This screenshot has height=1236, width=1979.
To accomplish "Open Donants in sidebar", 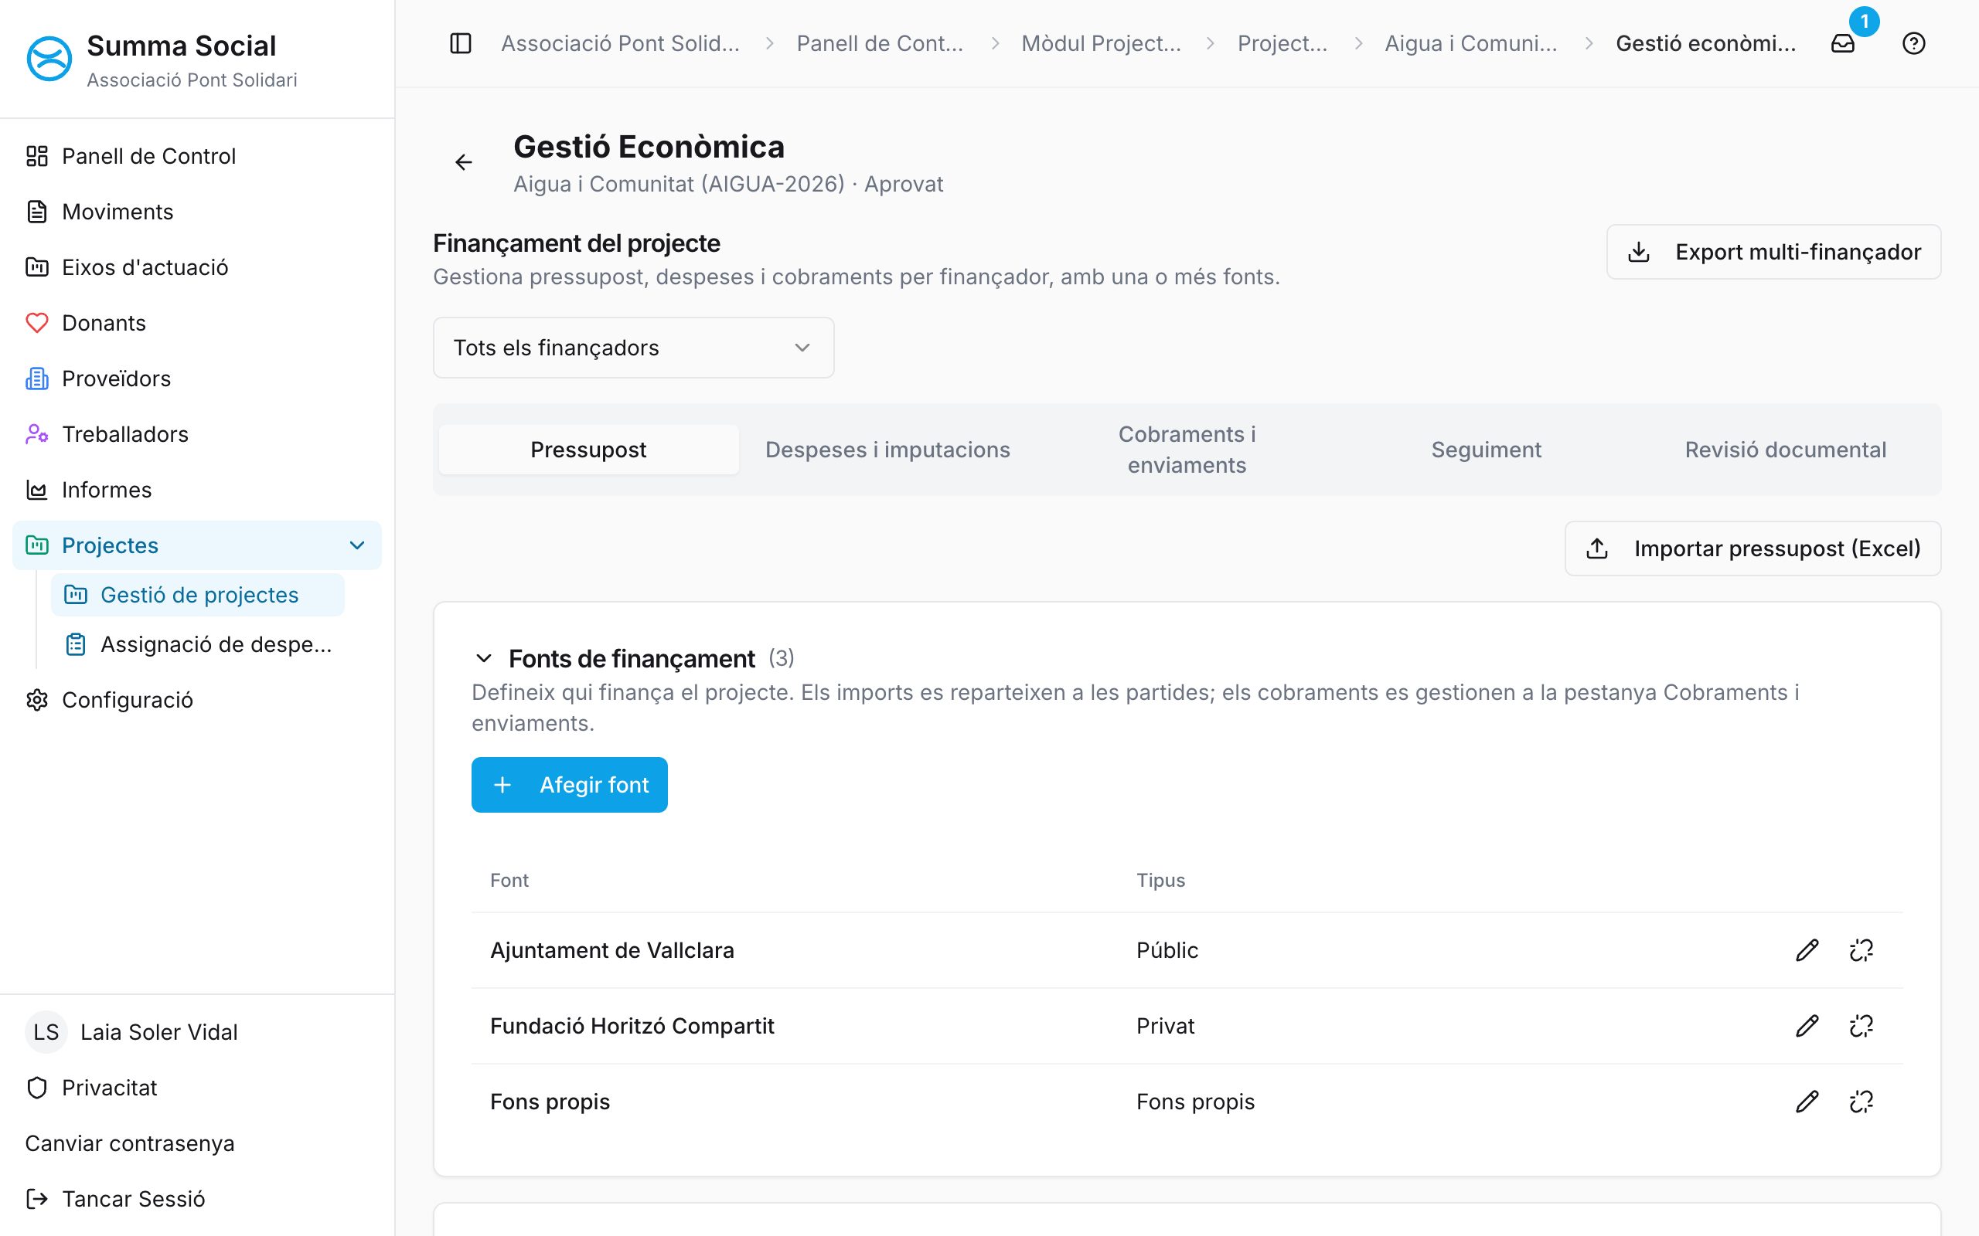I will click(x=197, y=323).
